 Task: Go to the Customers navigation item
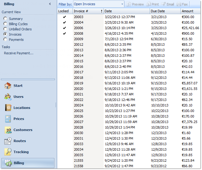click(x=23, y=130)
